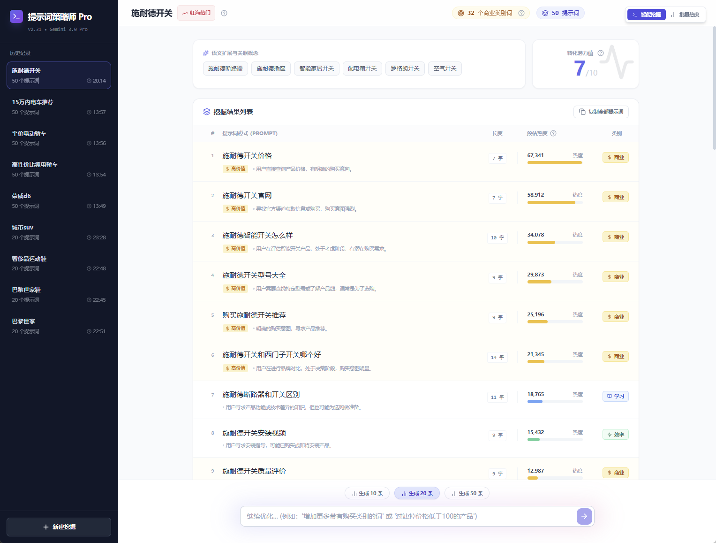Image resolution: width=716 pixels, height=543 pixels.
Task: Click prompt text 施耐德开关型号大全
Action: point(254,275)
